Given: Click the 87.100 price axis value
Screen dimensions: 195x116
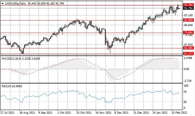Looking at the screenshot, I should coord(188,15).
